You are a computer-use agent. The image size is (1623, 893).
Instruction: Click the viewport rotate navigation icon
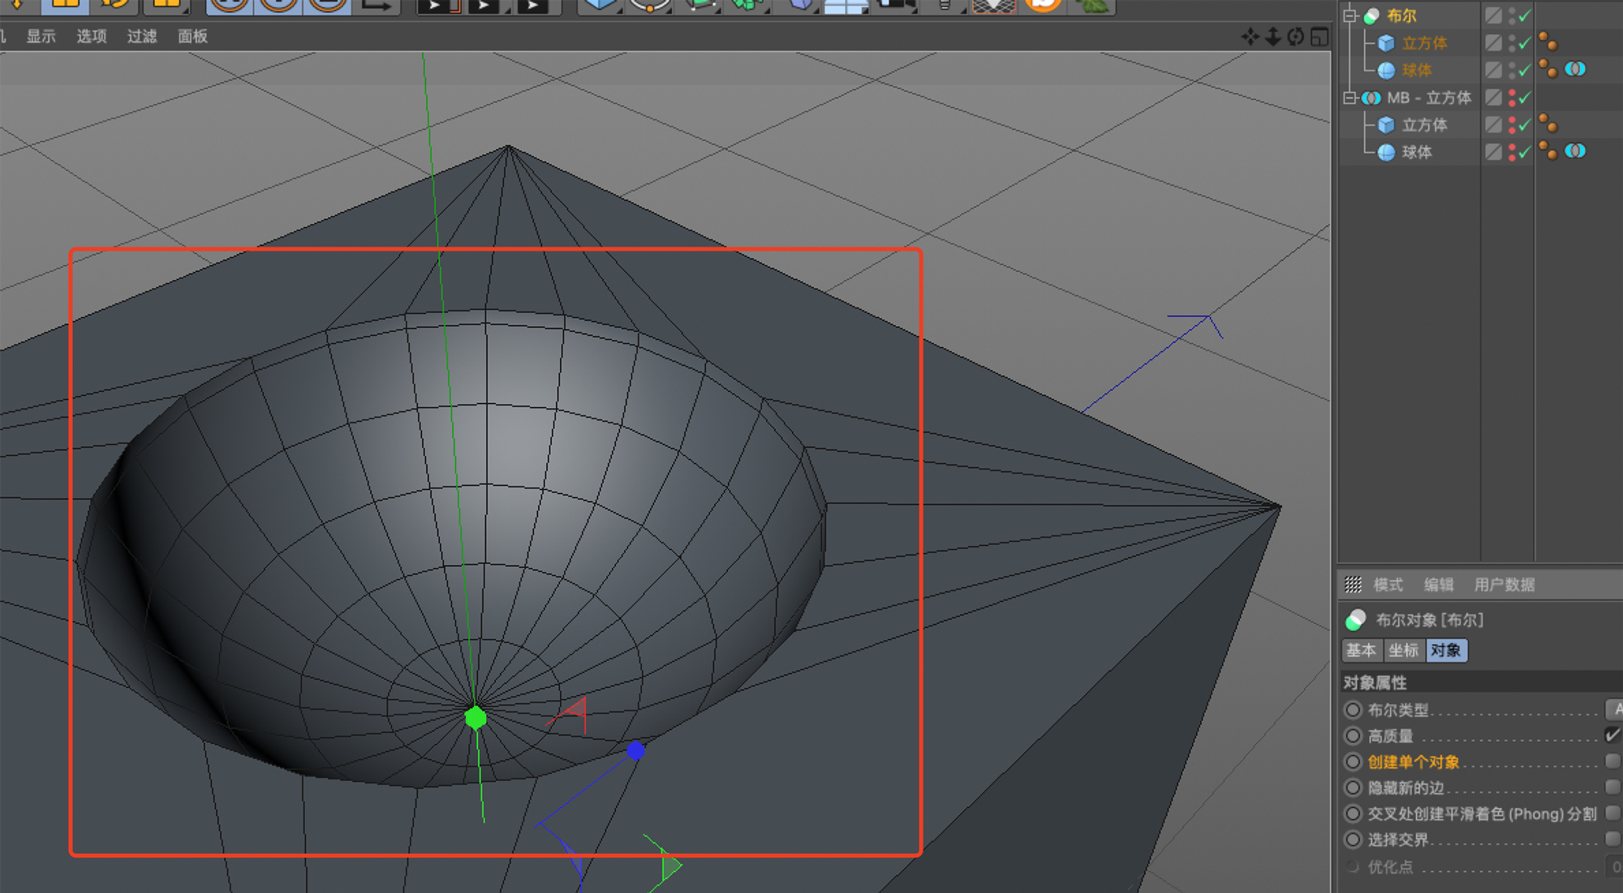(1296, 36)
